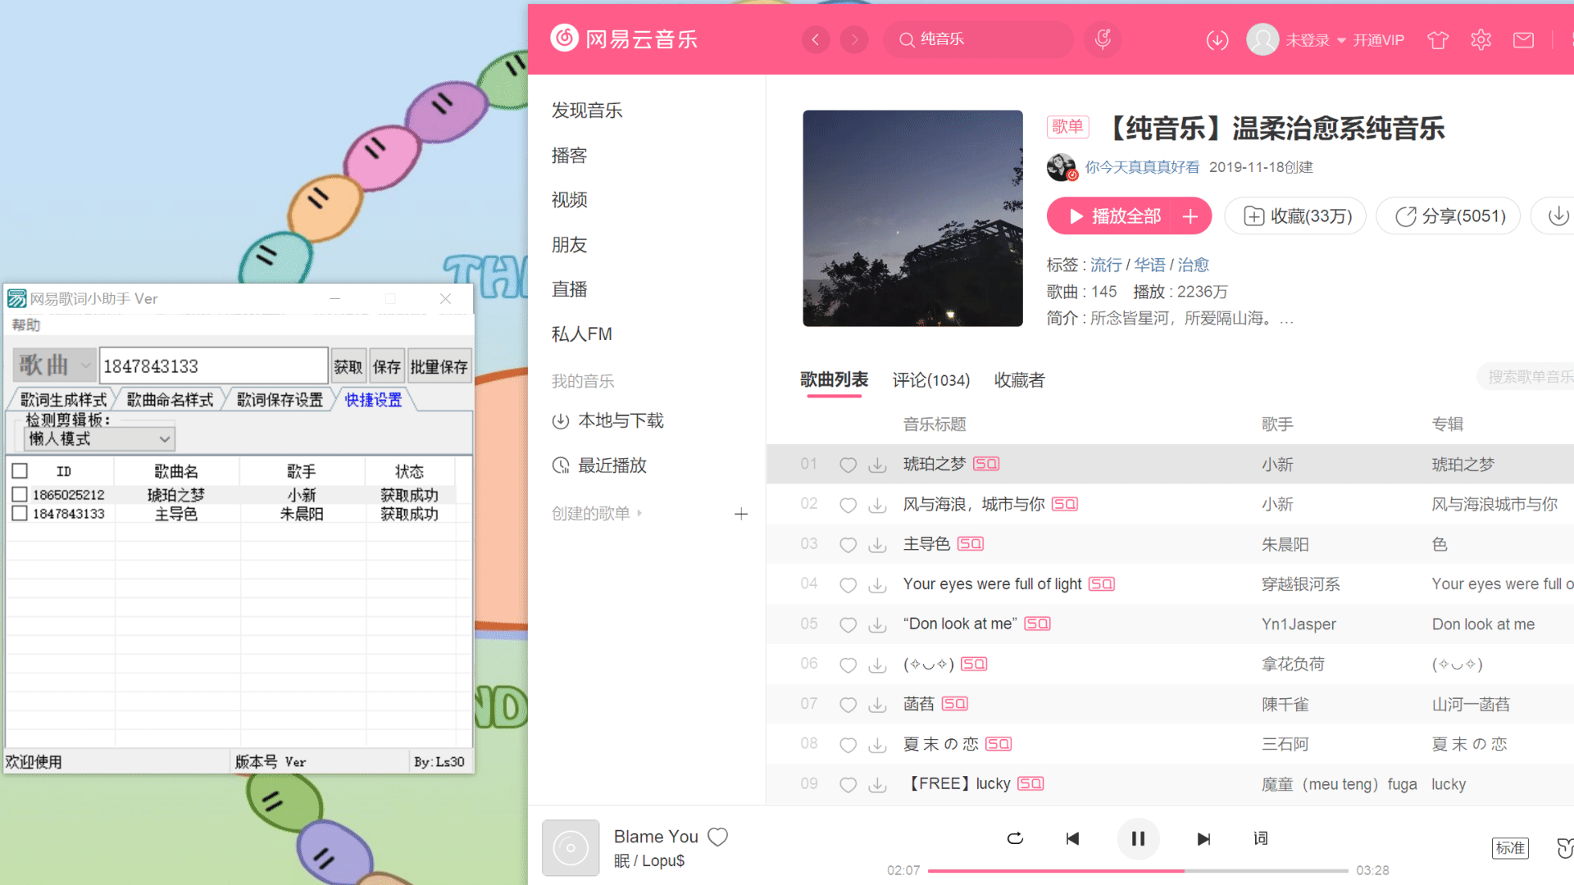1574x885 pixels.
Task: Open the download manager icon in header
Action: coord(1217,40)
